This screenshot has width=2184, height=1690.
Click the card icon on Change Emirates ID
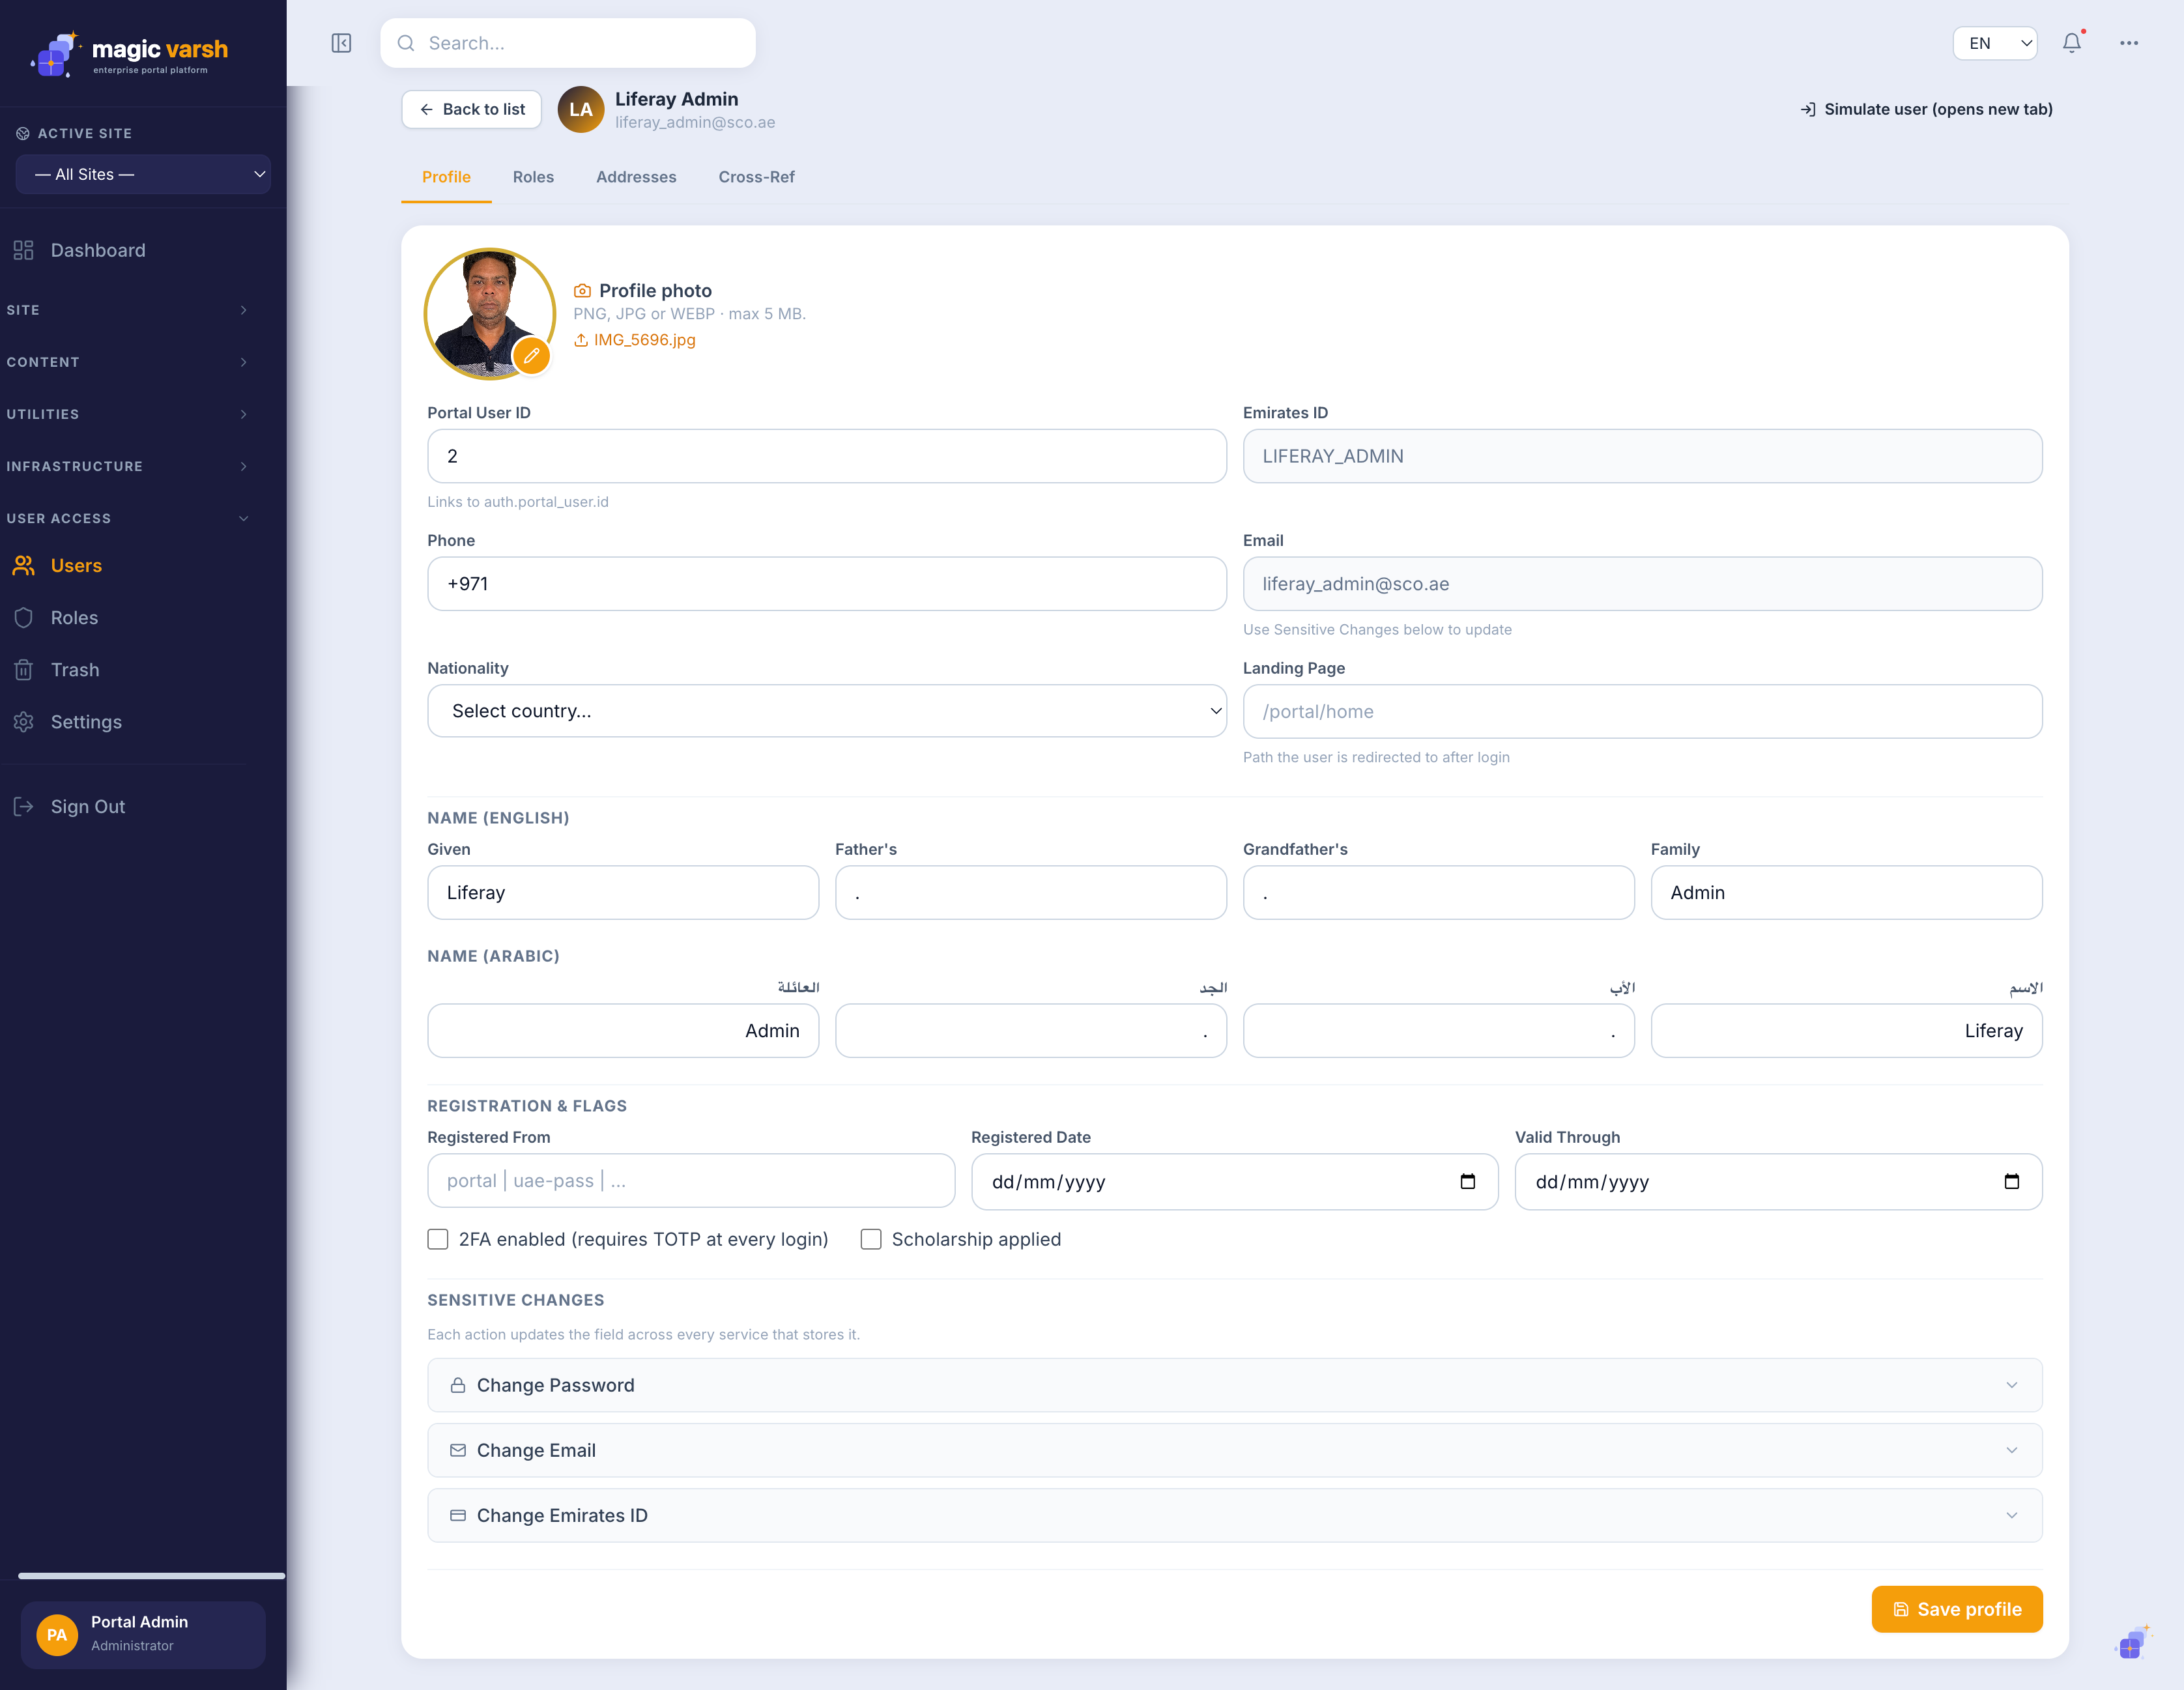coord(458,1516)
